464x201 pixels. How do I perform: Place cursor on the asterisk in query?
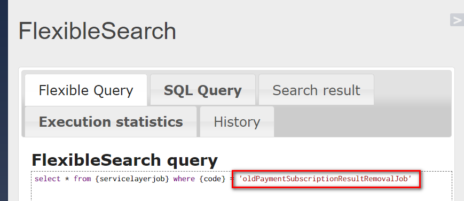(67, 179)
